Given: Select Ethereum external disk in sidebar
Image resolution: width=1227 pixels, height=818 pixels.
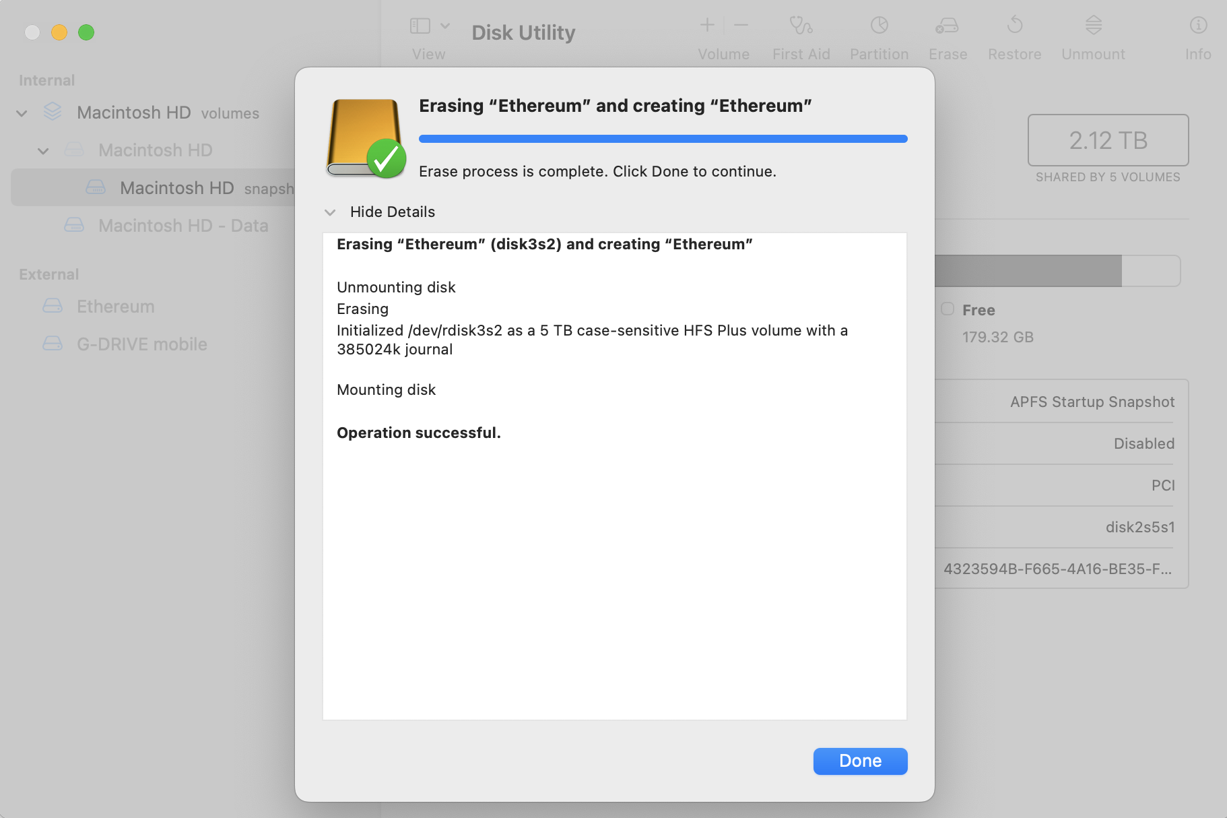Looking at the screenshot, I should tap(115, 307).
